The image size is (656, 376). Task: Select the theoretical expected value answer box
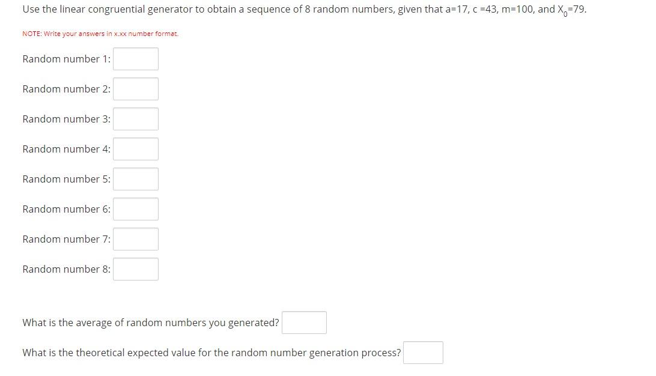tap(424, 353)
